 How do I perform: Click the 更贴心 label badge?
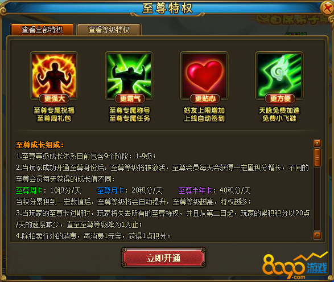pos(205,99)
